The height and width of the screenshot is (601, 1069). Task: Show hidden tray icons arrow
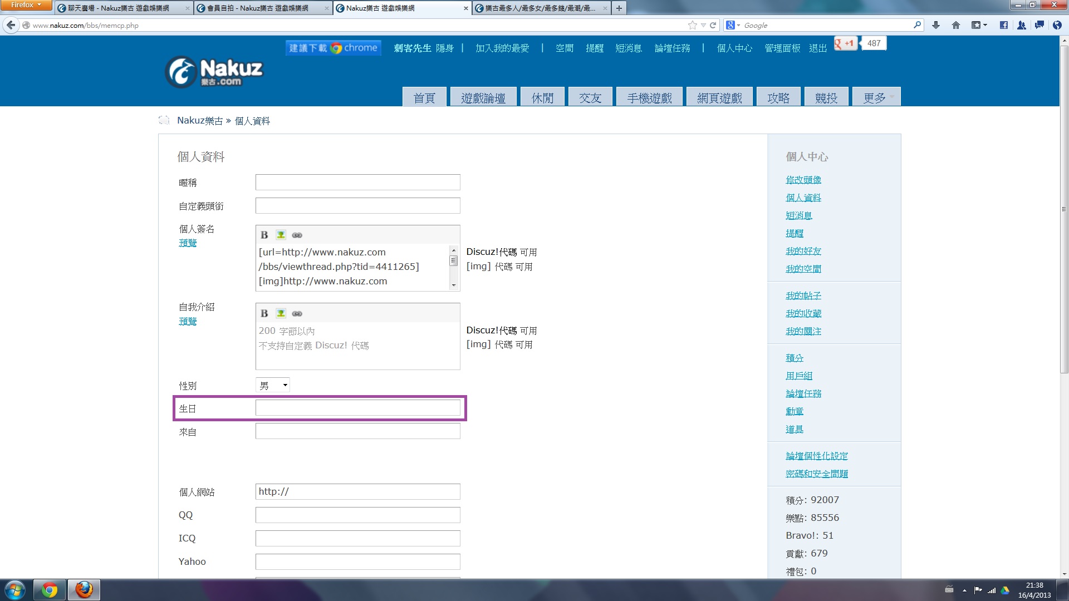(x=964, y=590)
